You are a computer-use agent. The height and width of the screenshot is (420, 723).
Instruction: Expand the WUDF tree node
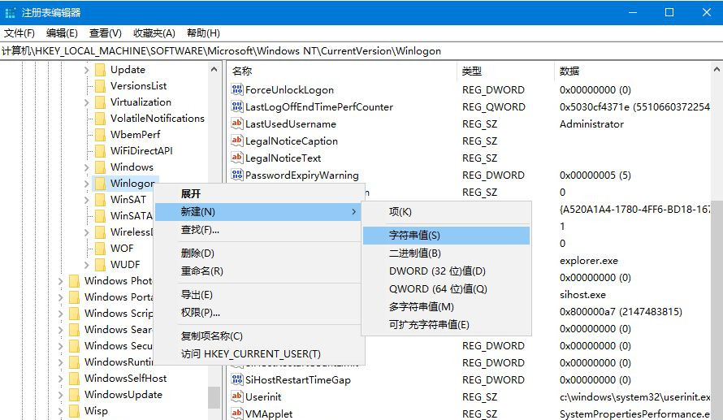pyautogui.click(x=87, y=265)
